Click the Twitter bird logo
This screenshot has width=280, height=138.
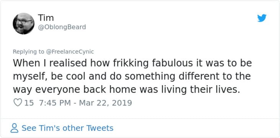(x=262, y=18)
